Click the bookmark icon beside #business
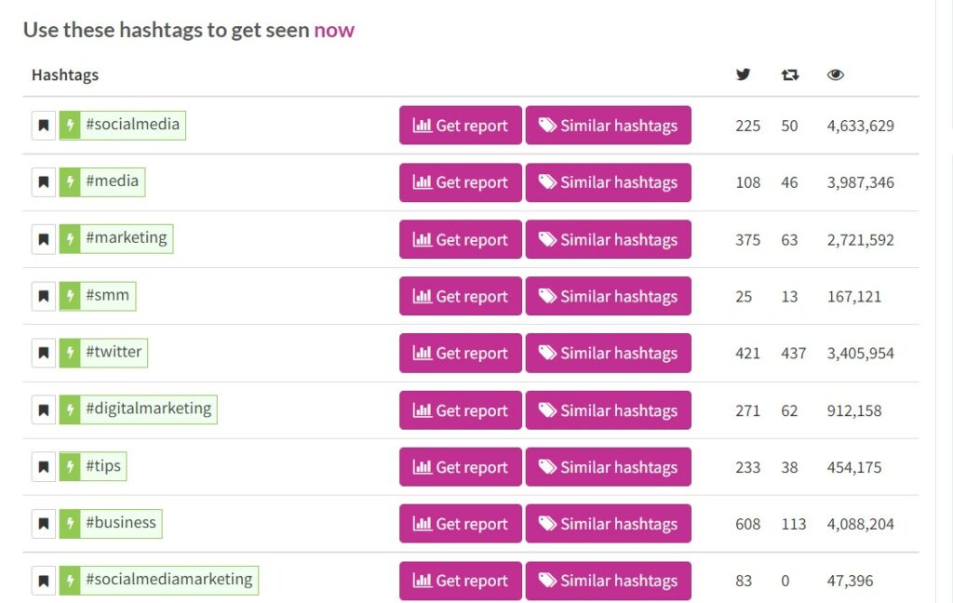Viewport: 953px width, 603px height. pyautogui.click(x=43, y=523)
